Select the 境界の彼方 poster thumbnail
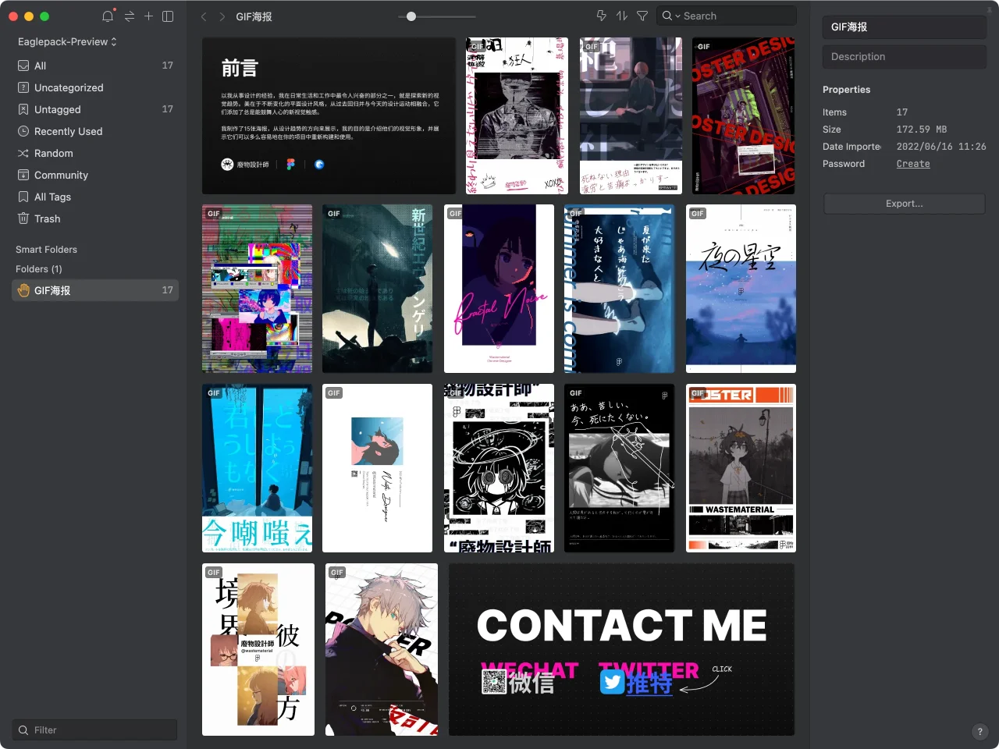Screen dimensions: 999x749 pyautogui.click(x=258, y=649)
